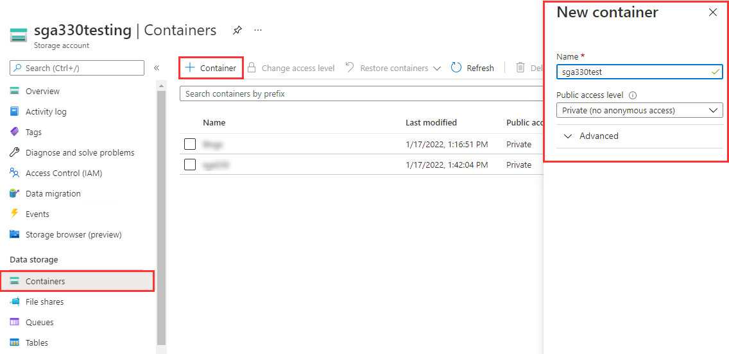Click the Refresh circular arrow icon
This screenshot has height=354, width=729.
[456, 68]
